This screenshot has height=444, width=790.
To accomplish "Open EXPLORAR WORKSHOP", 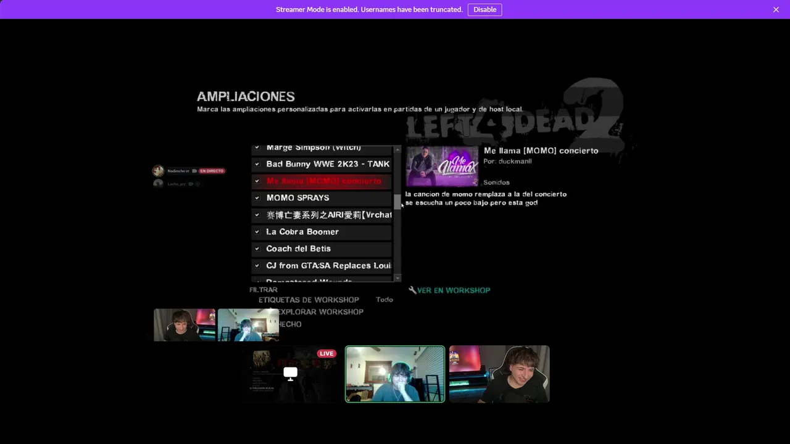I will pyautogui.click(x=320, y=312).
